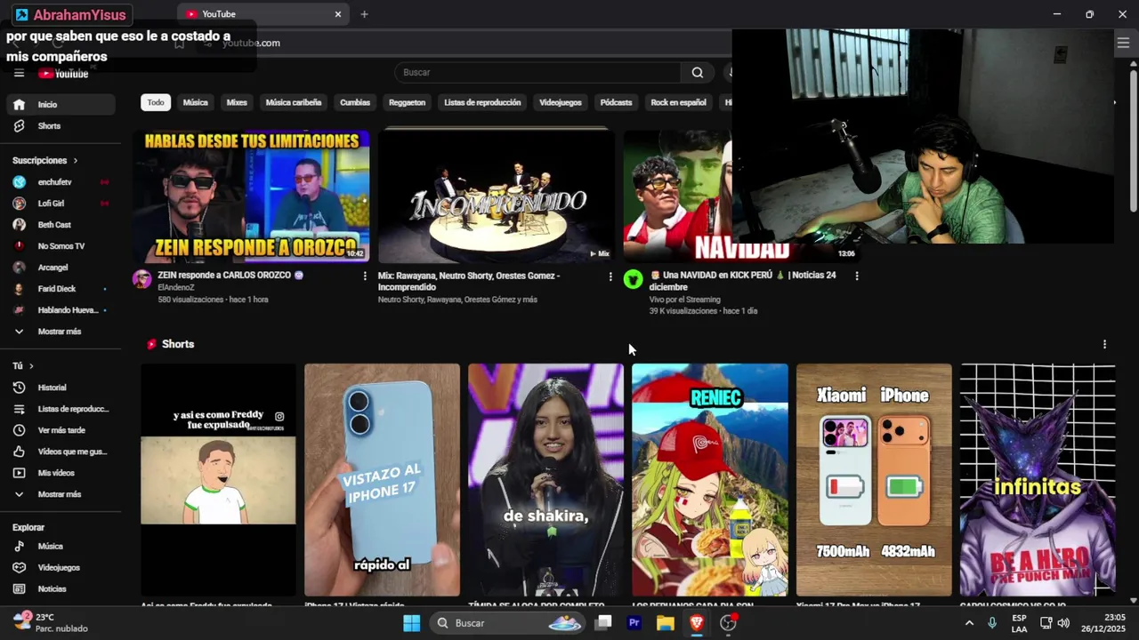The width and height of the screenshot is (1139, 640).
Task: Select the Todo filter chip
Action: coord(156,102)
